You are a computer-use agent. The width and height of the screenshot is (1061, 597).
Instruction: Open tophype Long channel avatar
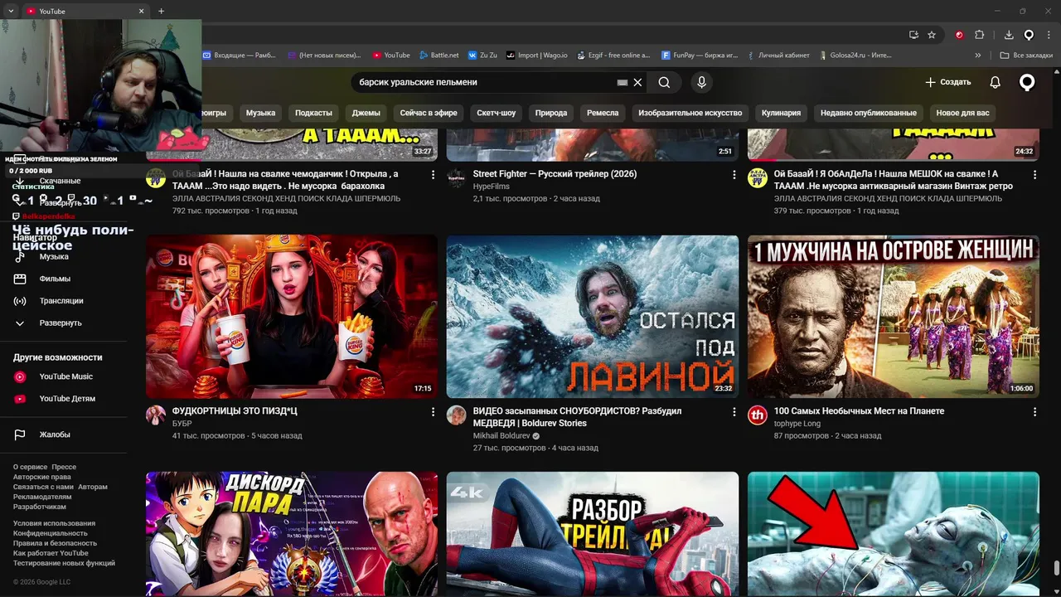(x=758, y=415)
